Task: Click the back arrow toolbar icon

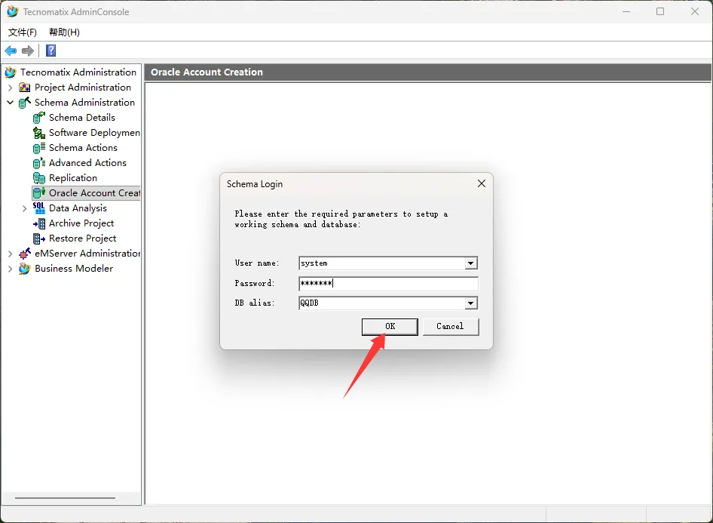Action: click(x=11, y=51)
